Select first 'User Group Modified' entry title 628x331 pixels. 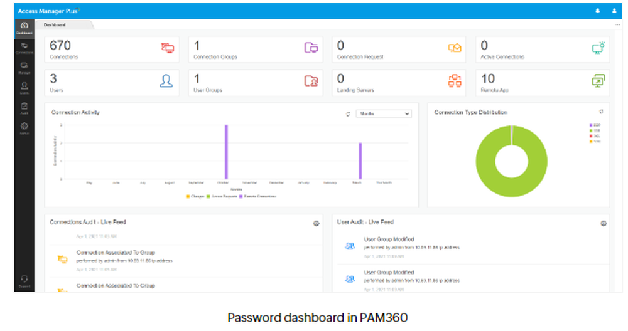click(x=389, y=239)
